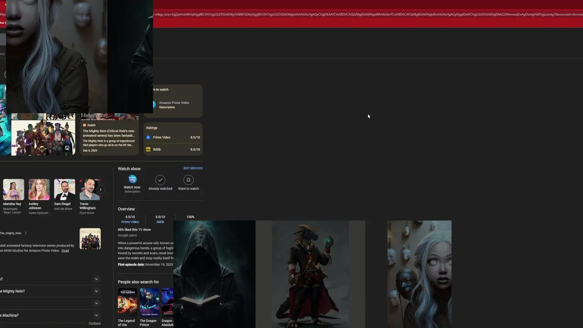Click the Prime Video icon in Ratings card

click(148, 137)
